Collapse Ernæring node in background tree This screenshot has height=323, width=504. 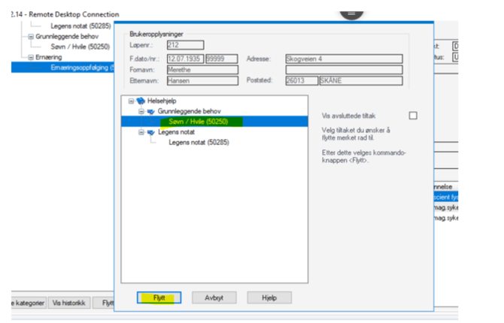tap(31, 57)
